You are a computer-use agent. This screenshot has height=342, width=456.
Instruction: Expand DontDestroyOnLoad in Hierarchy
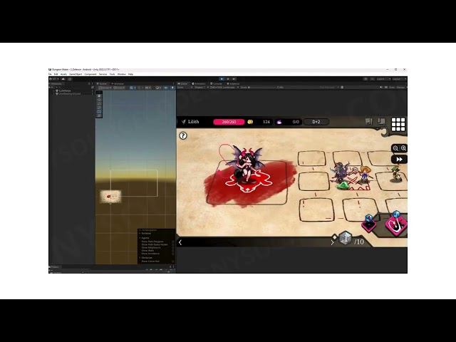54,94
